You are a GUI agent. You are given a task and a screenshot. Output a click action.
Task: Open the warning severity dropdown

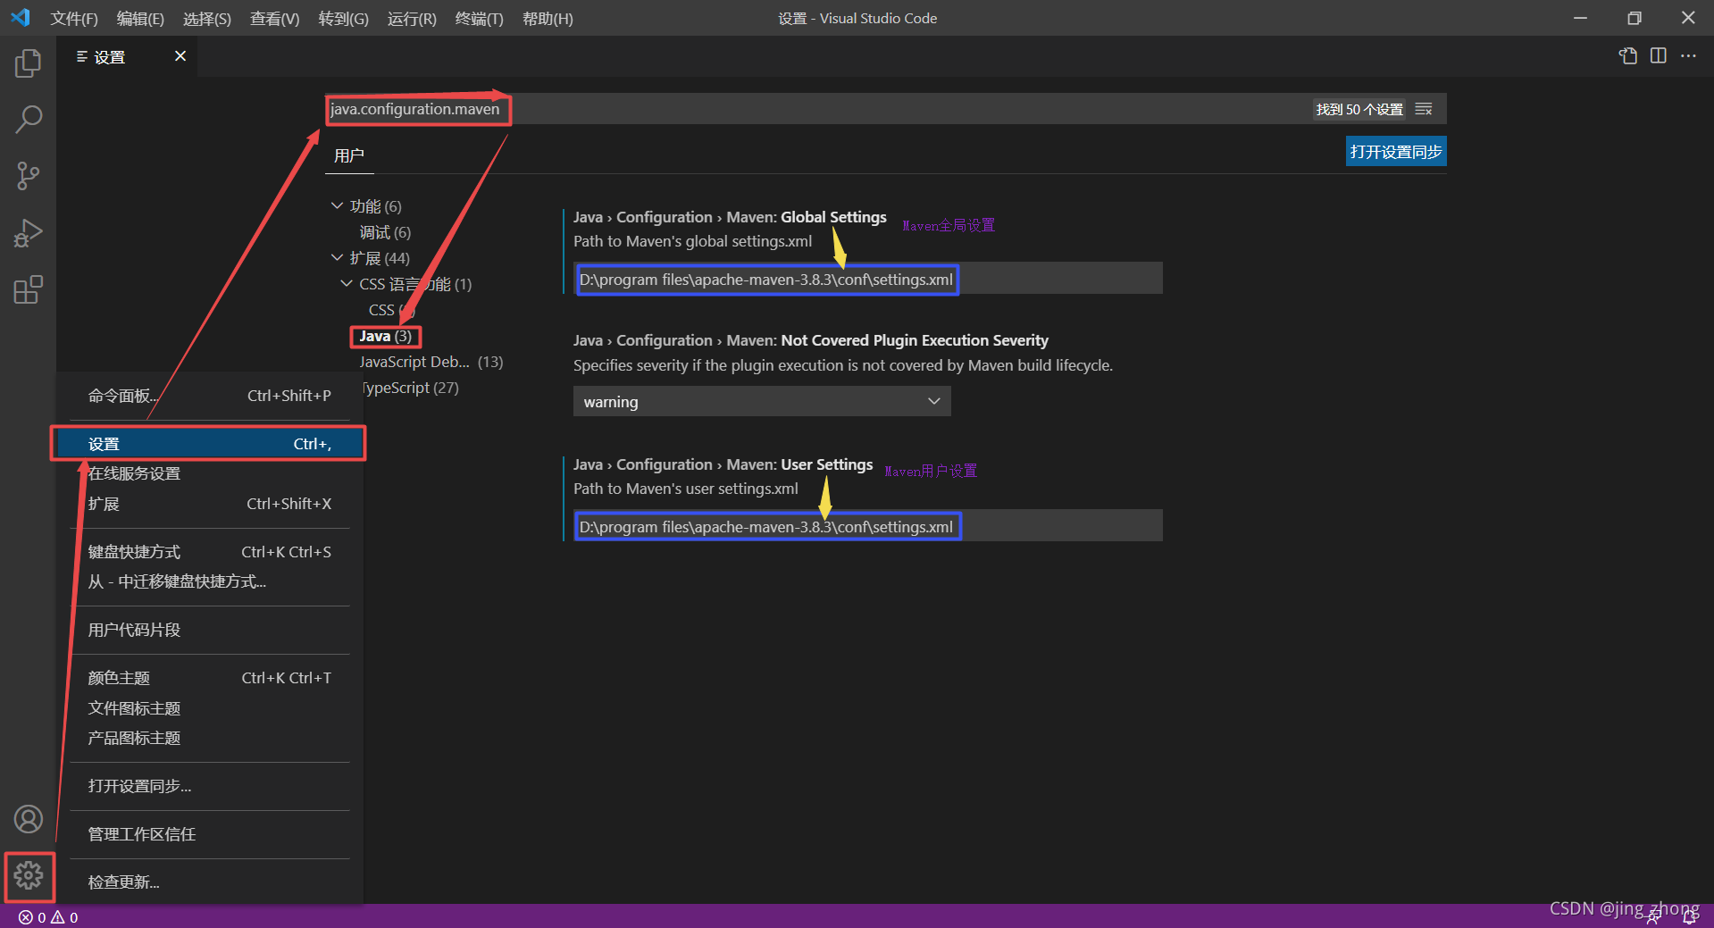point(762,402)
